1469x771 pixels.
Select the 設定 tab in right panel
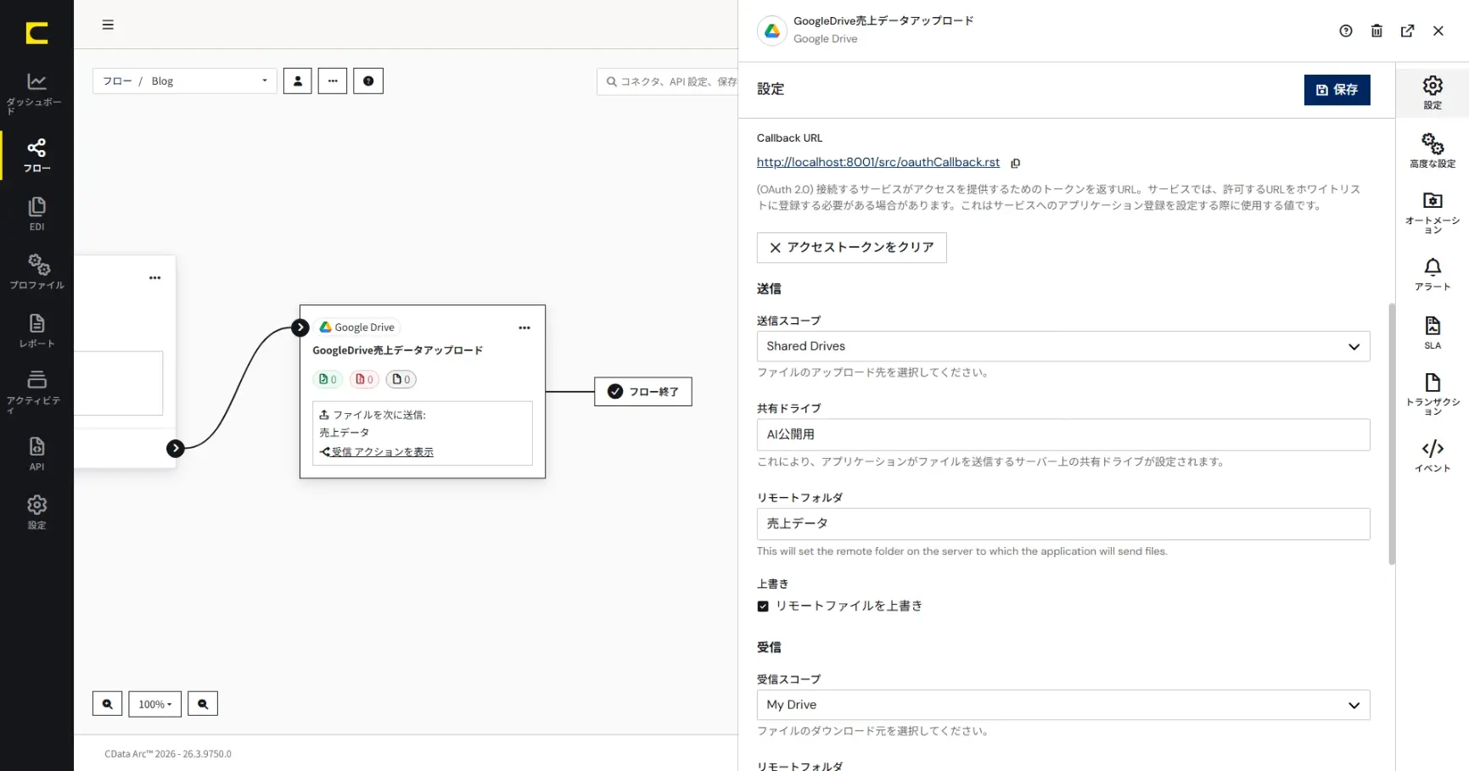[x=1433, y=92]
